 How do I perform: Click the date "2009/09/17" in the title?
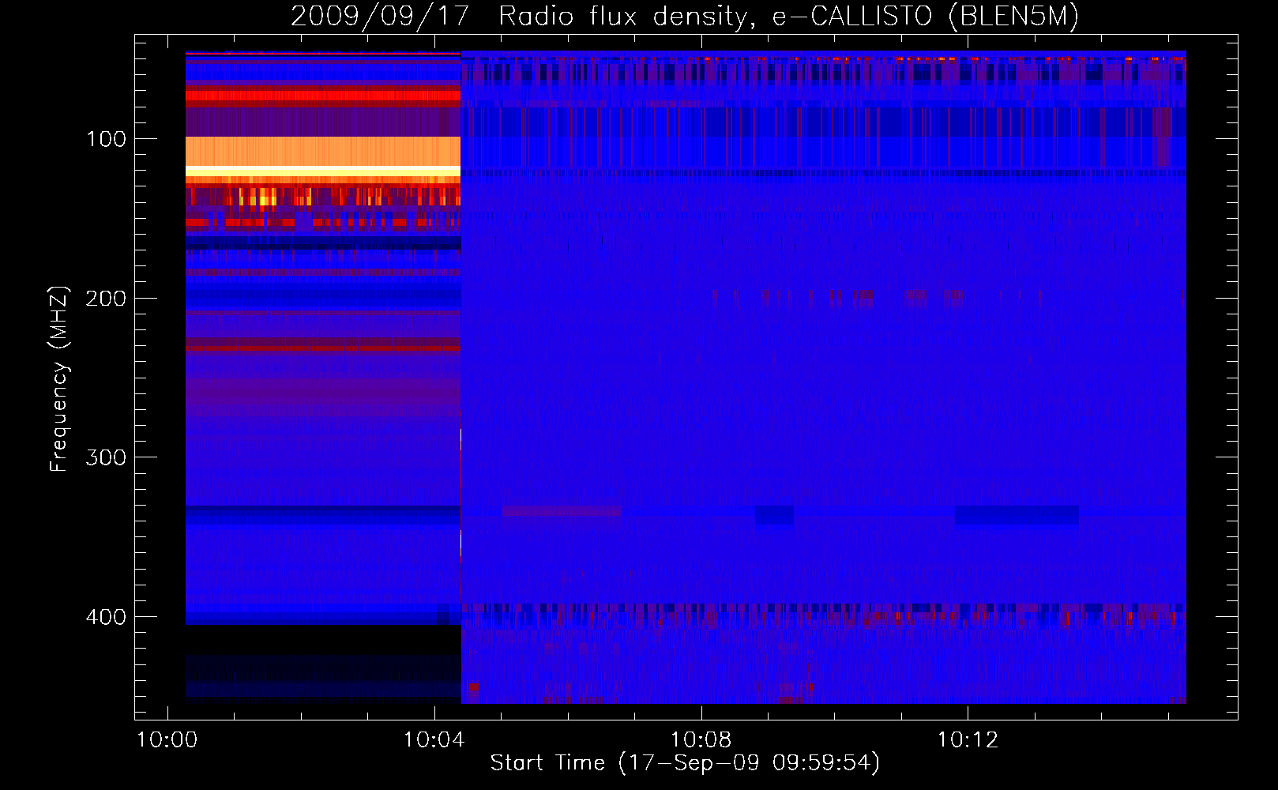[x=380, y=16]
